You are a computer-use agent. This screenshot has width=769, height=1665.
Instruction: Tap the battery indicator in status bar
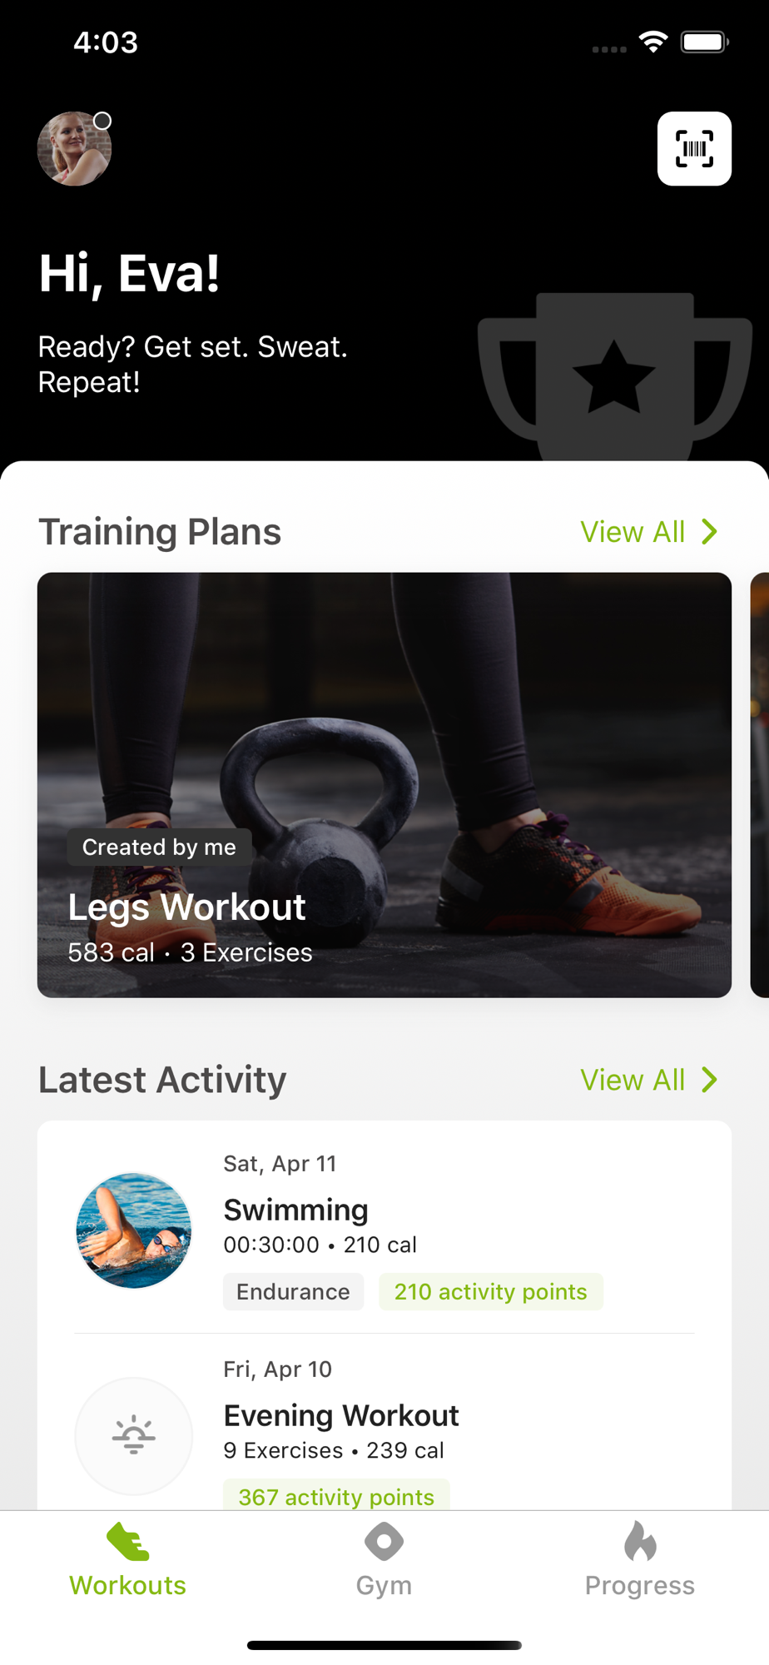(x=704, y=42)
